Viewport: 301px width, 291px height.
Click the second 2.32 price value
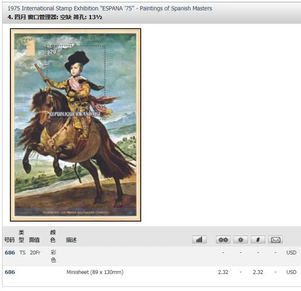pos(258,272)
